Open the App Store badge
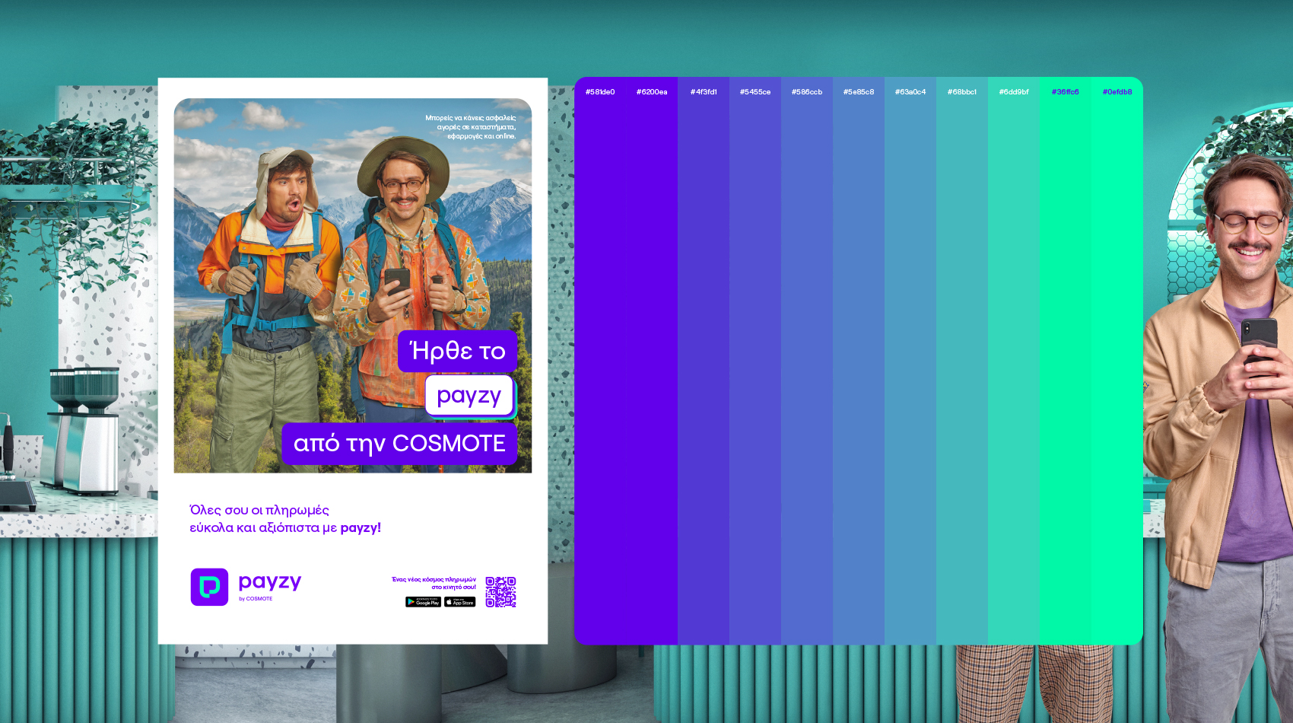1293x723 pixels. point(459,602)
